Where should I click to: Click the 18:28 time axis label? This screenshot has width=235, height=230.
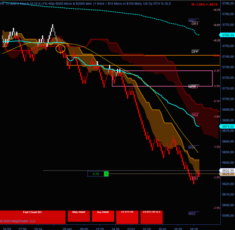pyautogui.click(x=194, y=228)
